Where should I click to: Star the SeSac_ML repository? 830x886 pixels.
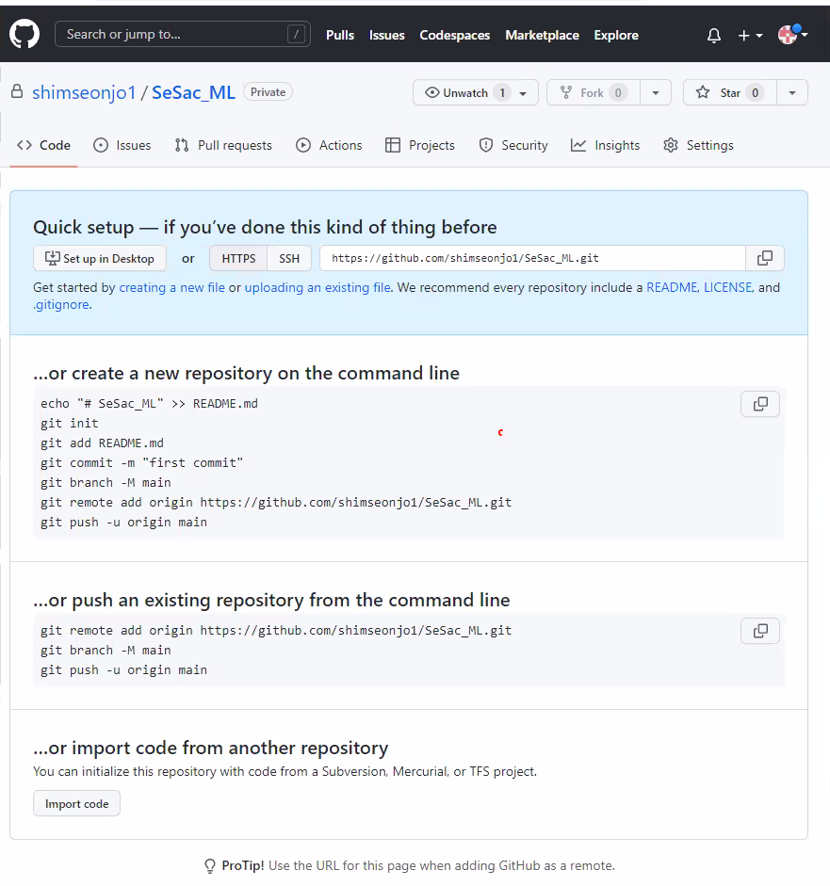(720, 92)
